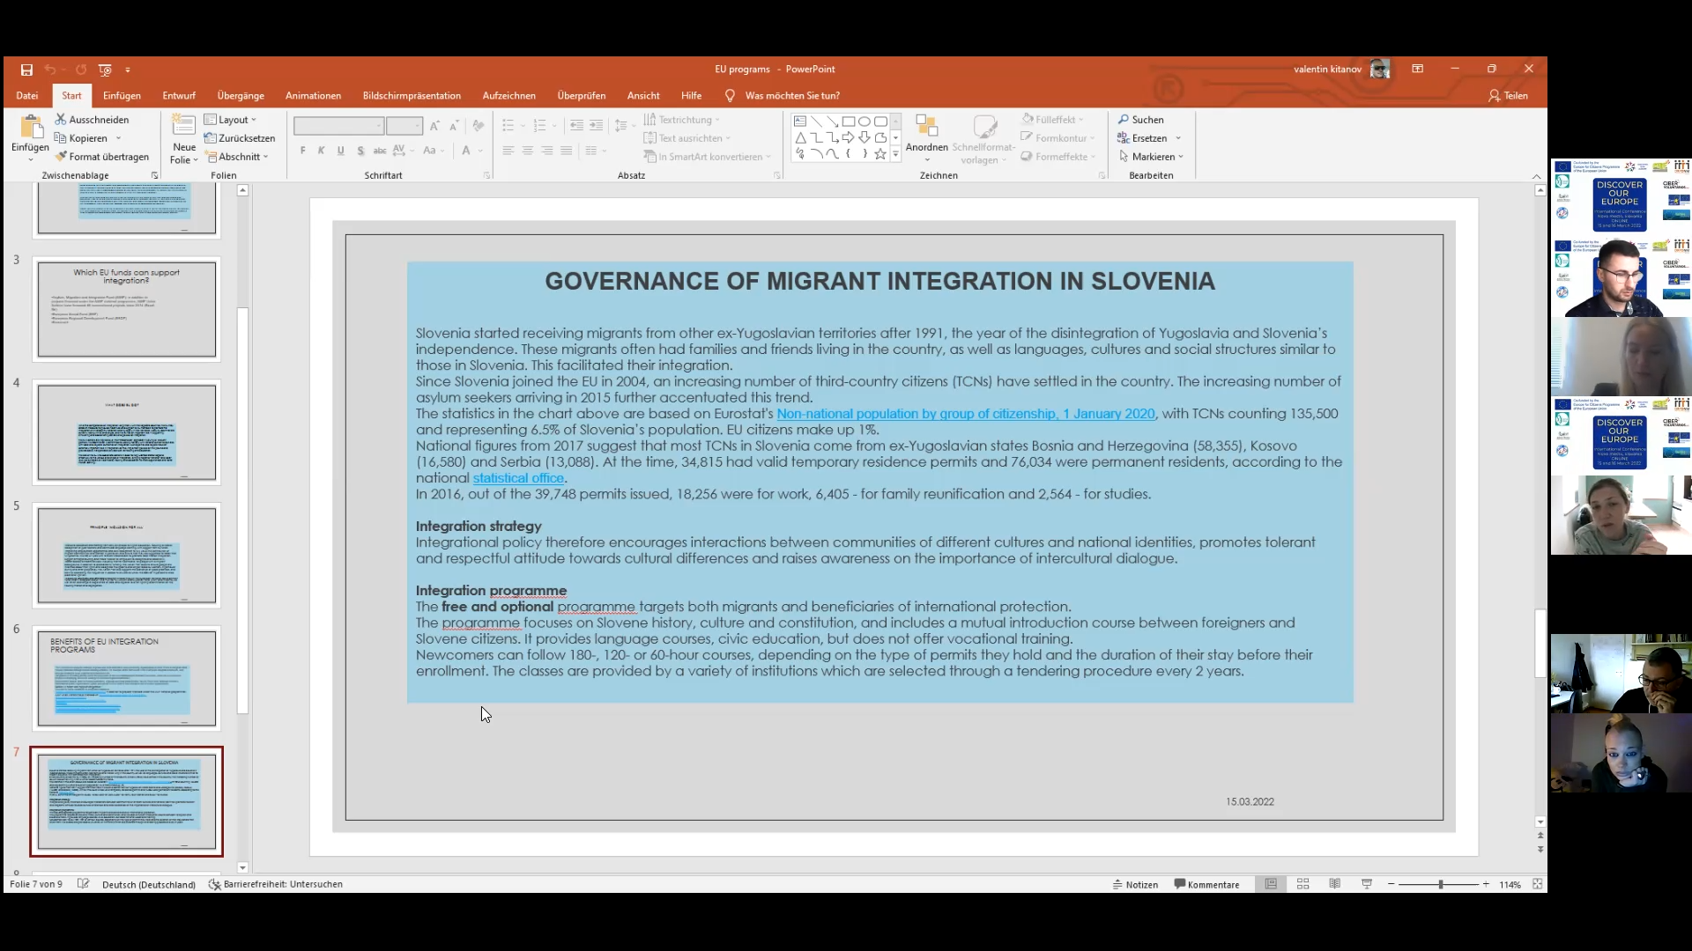Start slideshow from status bar icon
The width and height of the screenshot is (1692, 951).
(x=1367, y=884)
